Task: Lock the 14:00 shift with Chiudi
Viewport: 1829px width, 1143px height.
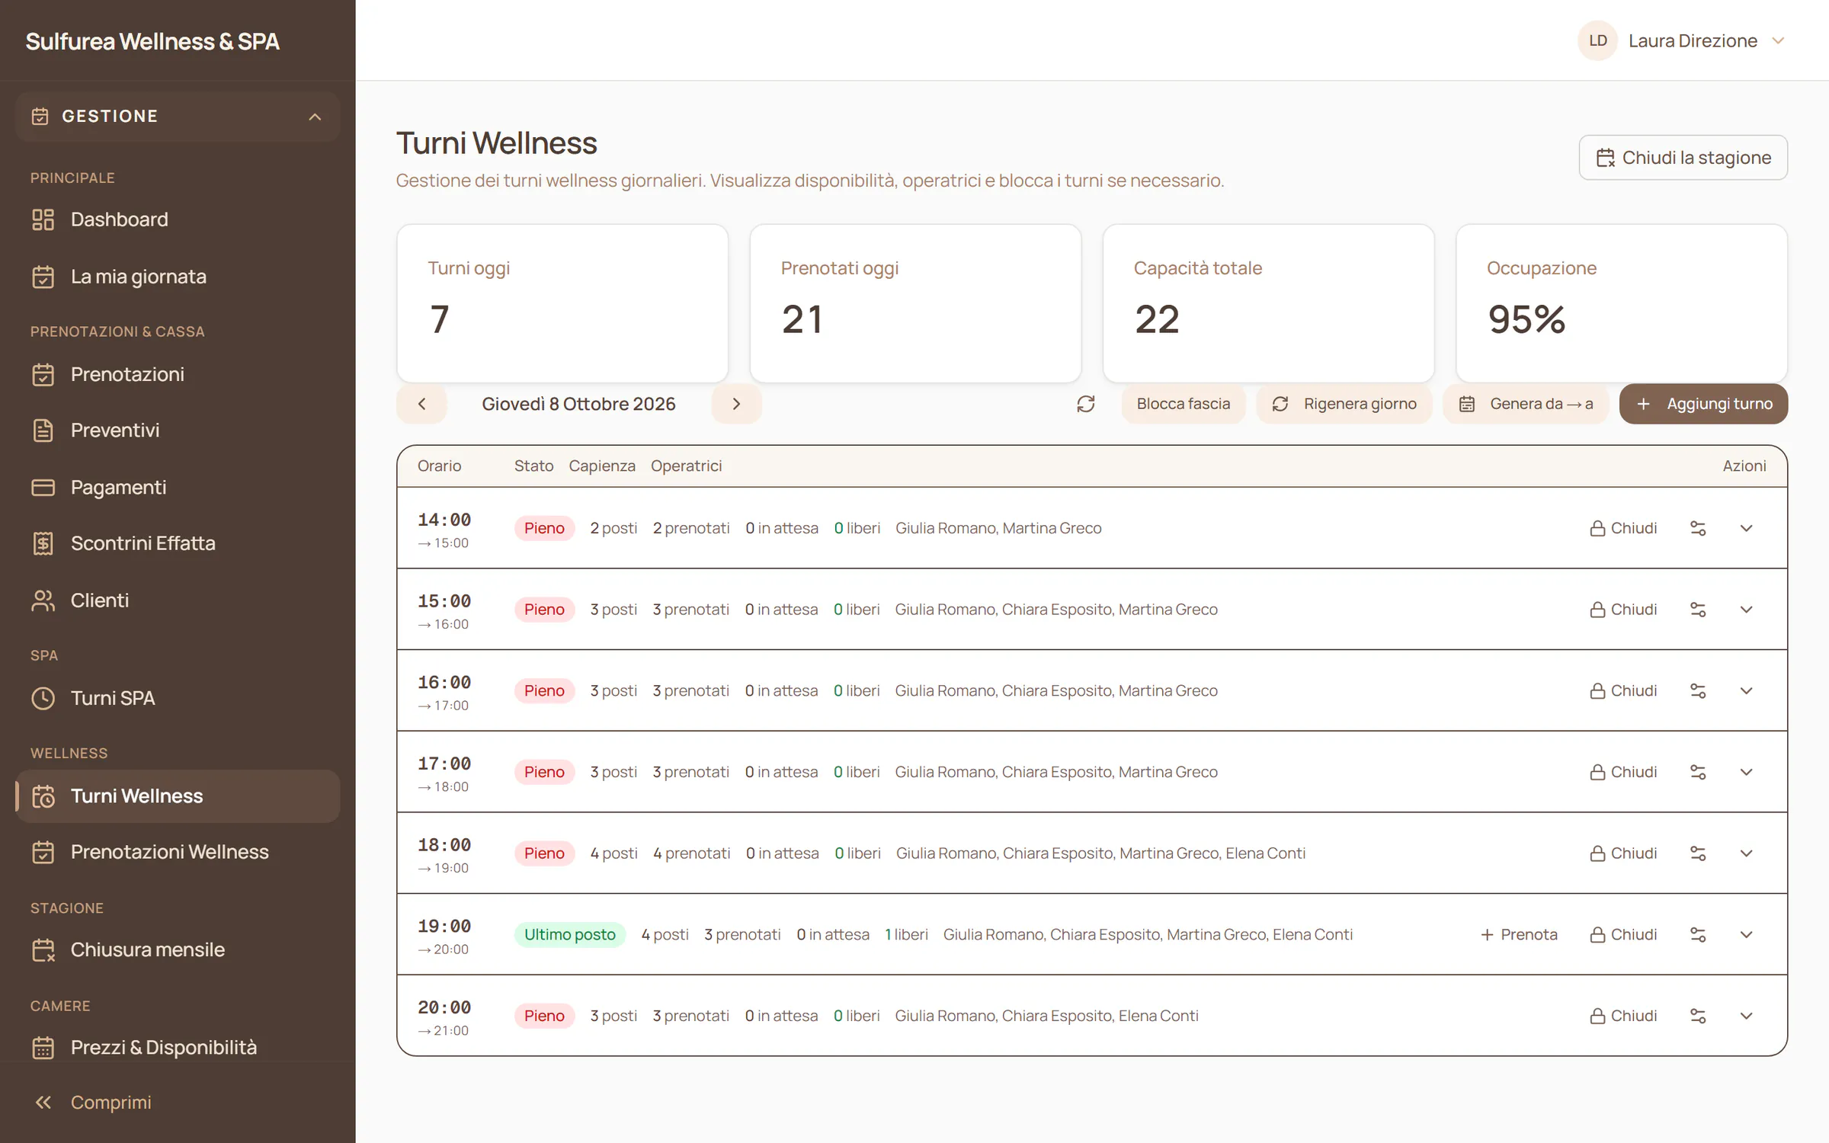Action: tap(1623, 528)
